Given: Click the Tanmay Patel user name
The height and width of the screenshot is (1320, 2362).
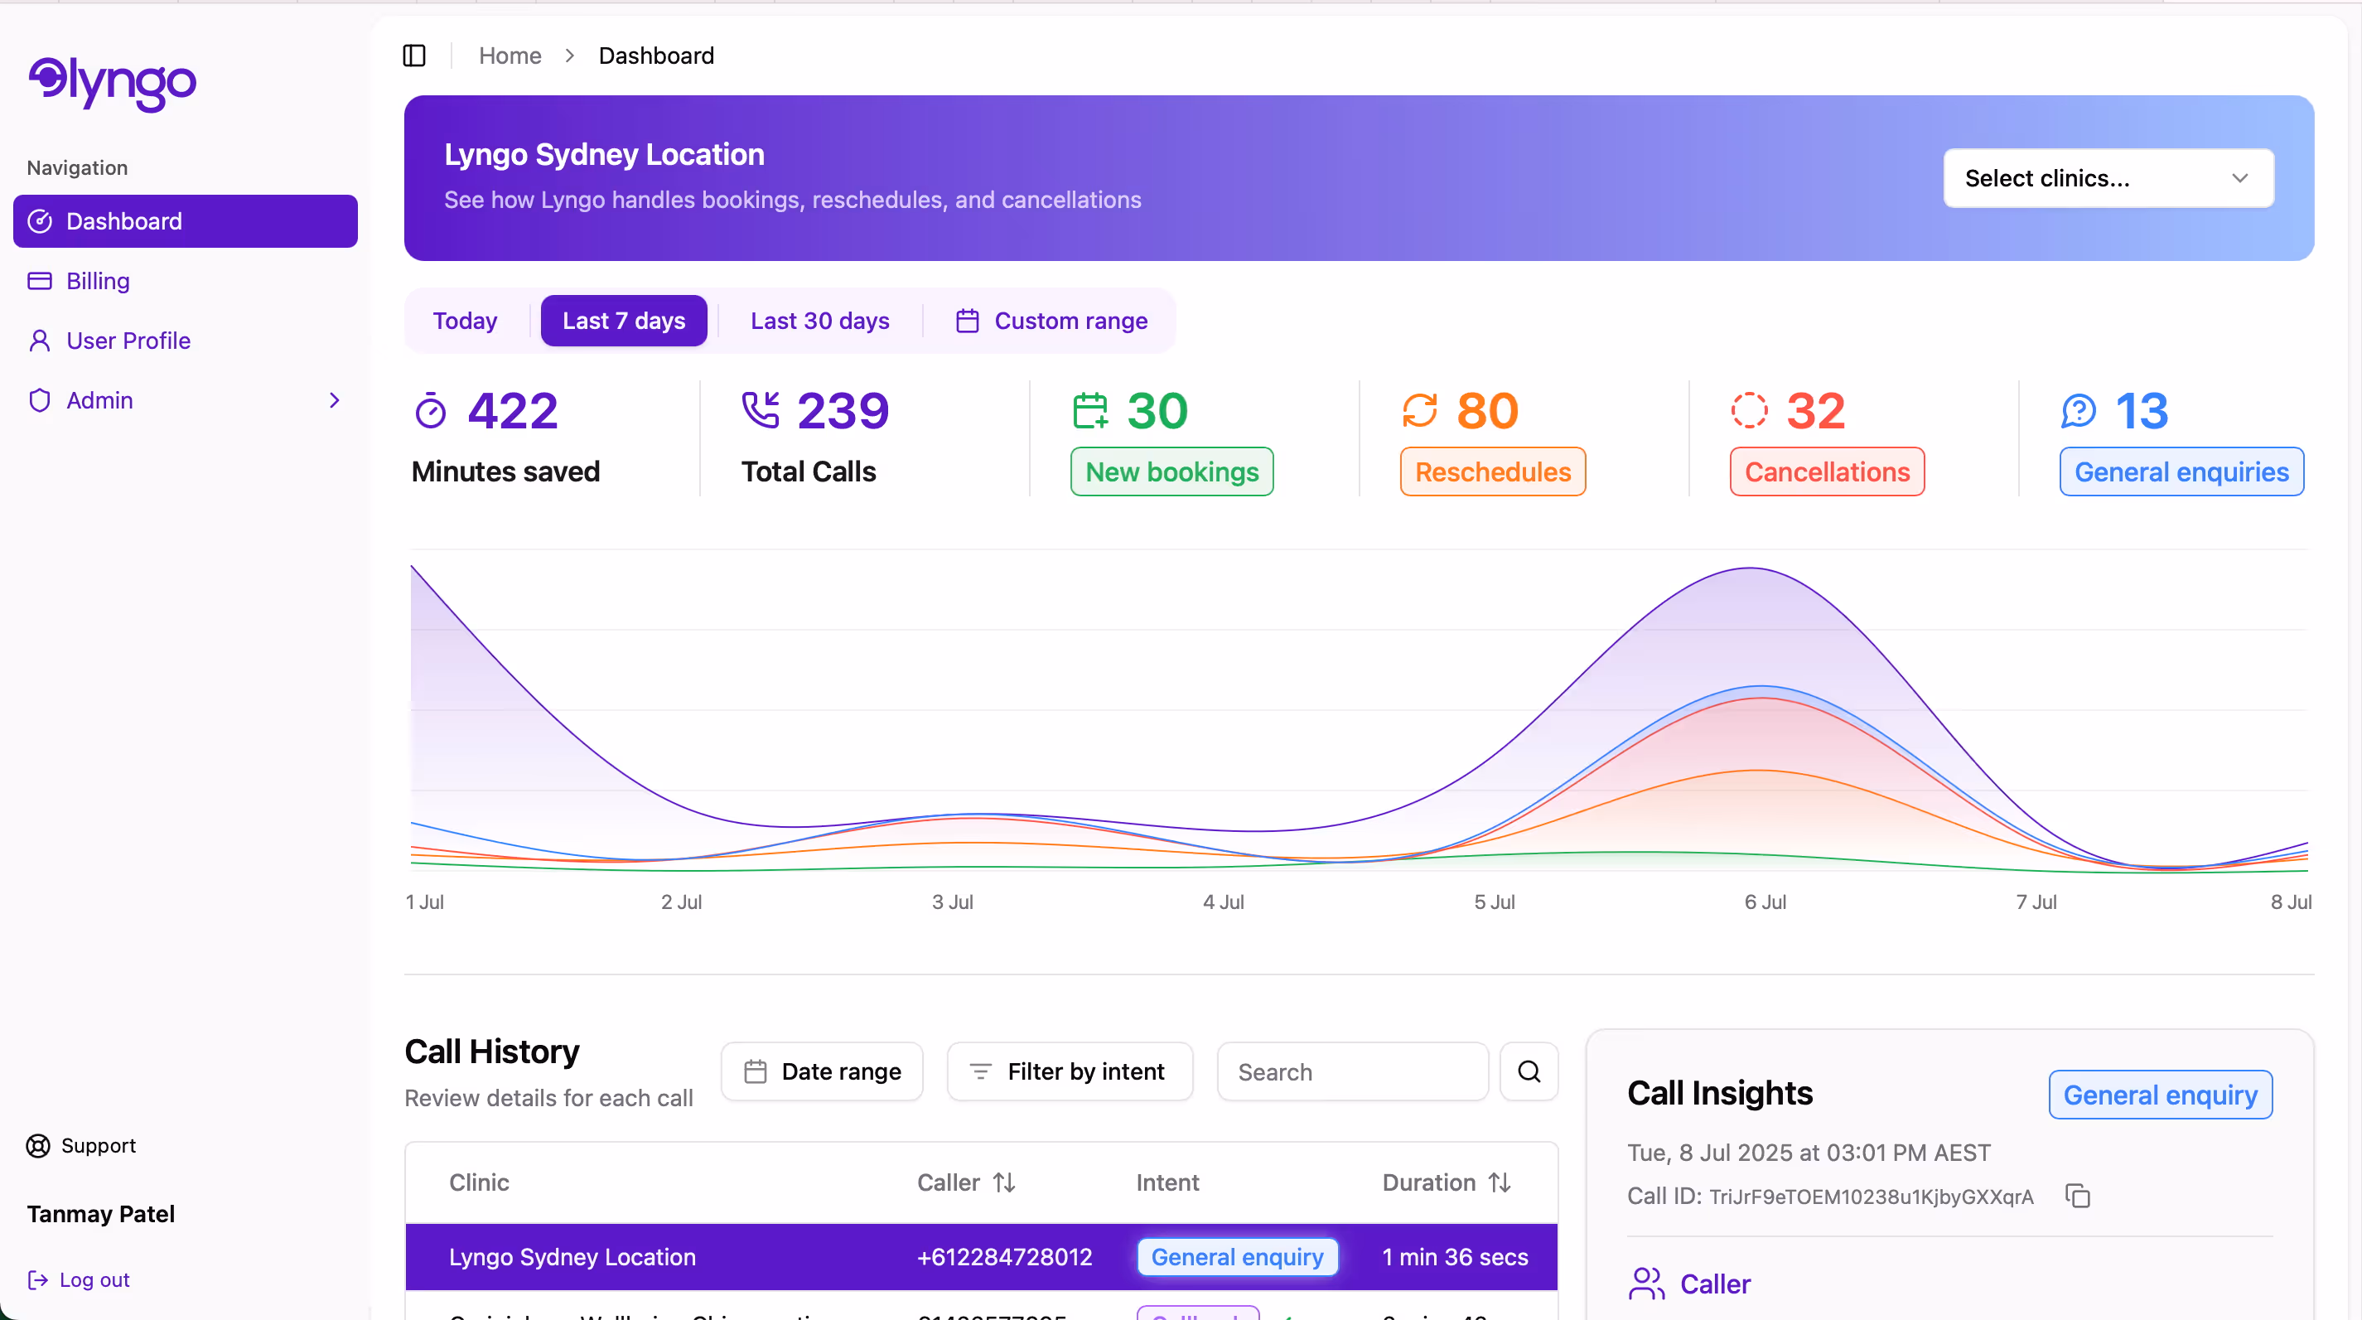Looking at the screenshot, I should (101, 1214).
